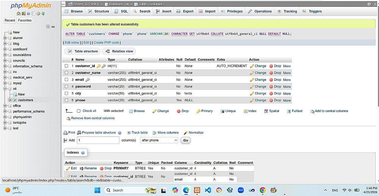Open page settings gear icon at top right
Screen dimensions: 379x196
point(369,4)
